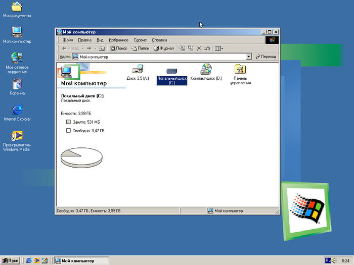Select the Диск 3,5 (A:) floppy drive icon
Screen dimensions: 354x265
[x=138, y=71]
